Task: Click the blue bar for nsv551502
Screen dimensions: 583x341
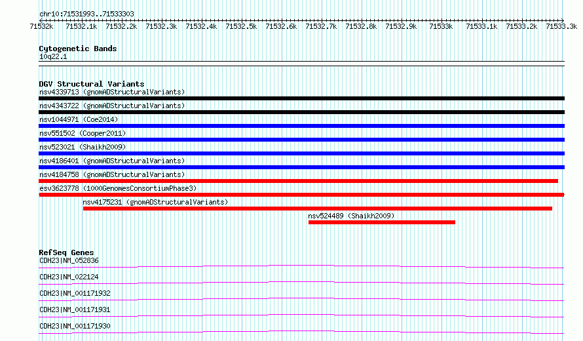Action: 301,140
